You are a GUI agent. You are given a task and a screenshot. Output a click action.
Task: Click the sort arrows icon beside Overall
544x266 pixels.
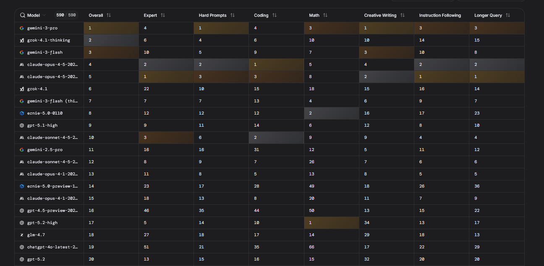pyautogui.click(x=109, y=16)
